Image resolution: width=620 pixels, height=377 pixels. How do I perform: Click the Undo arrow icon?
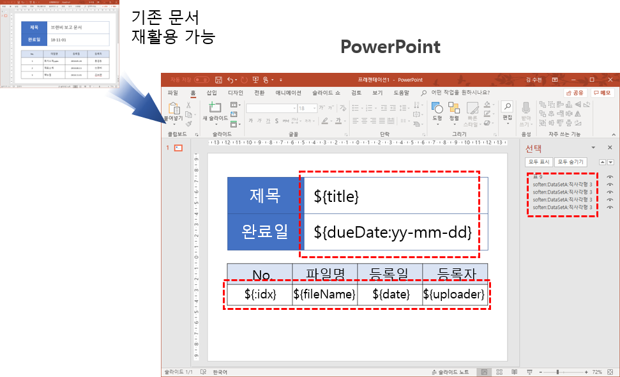230,80
